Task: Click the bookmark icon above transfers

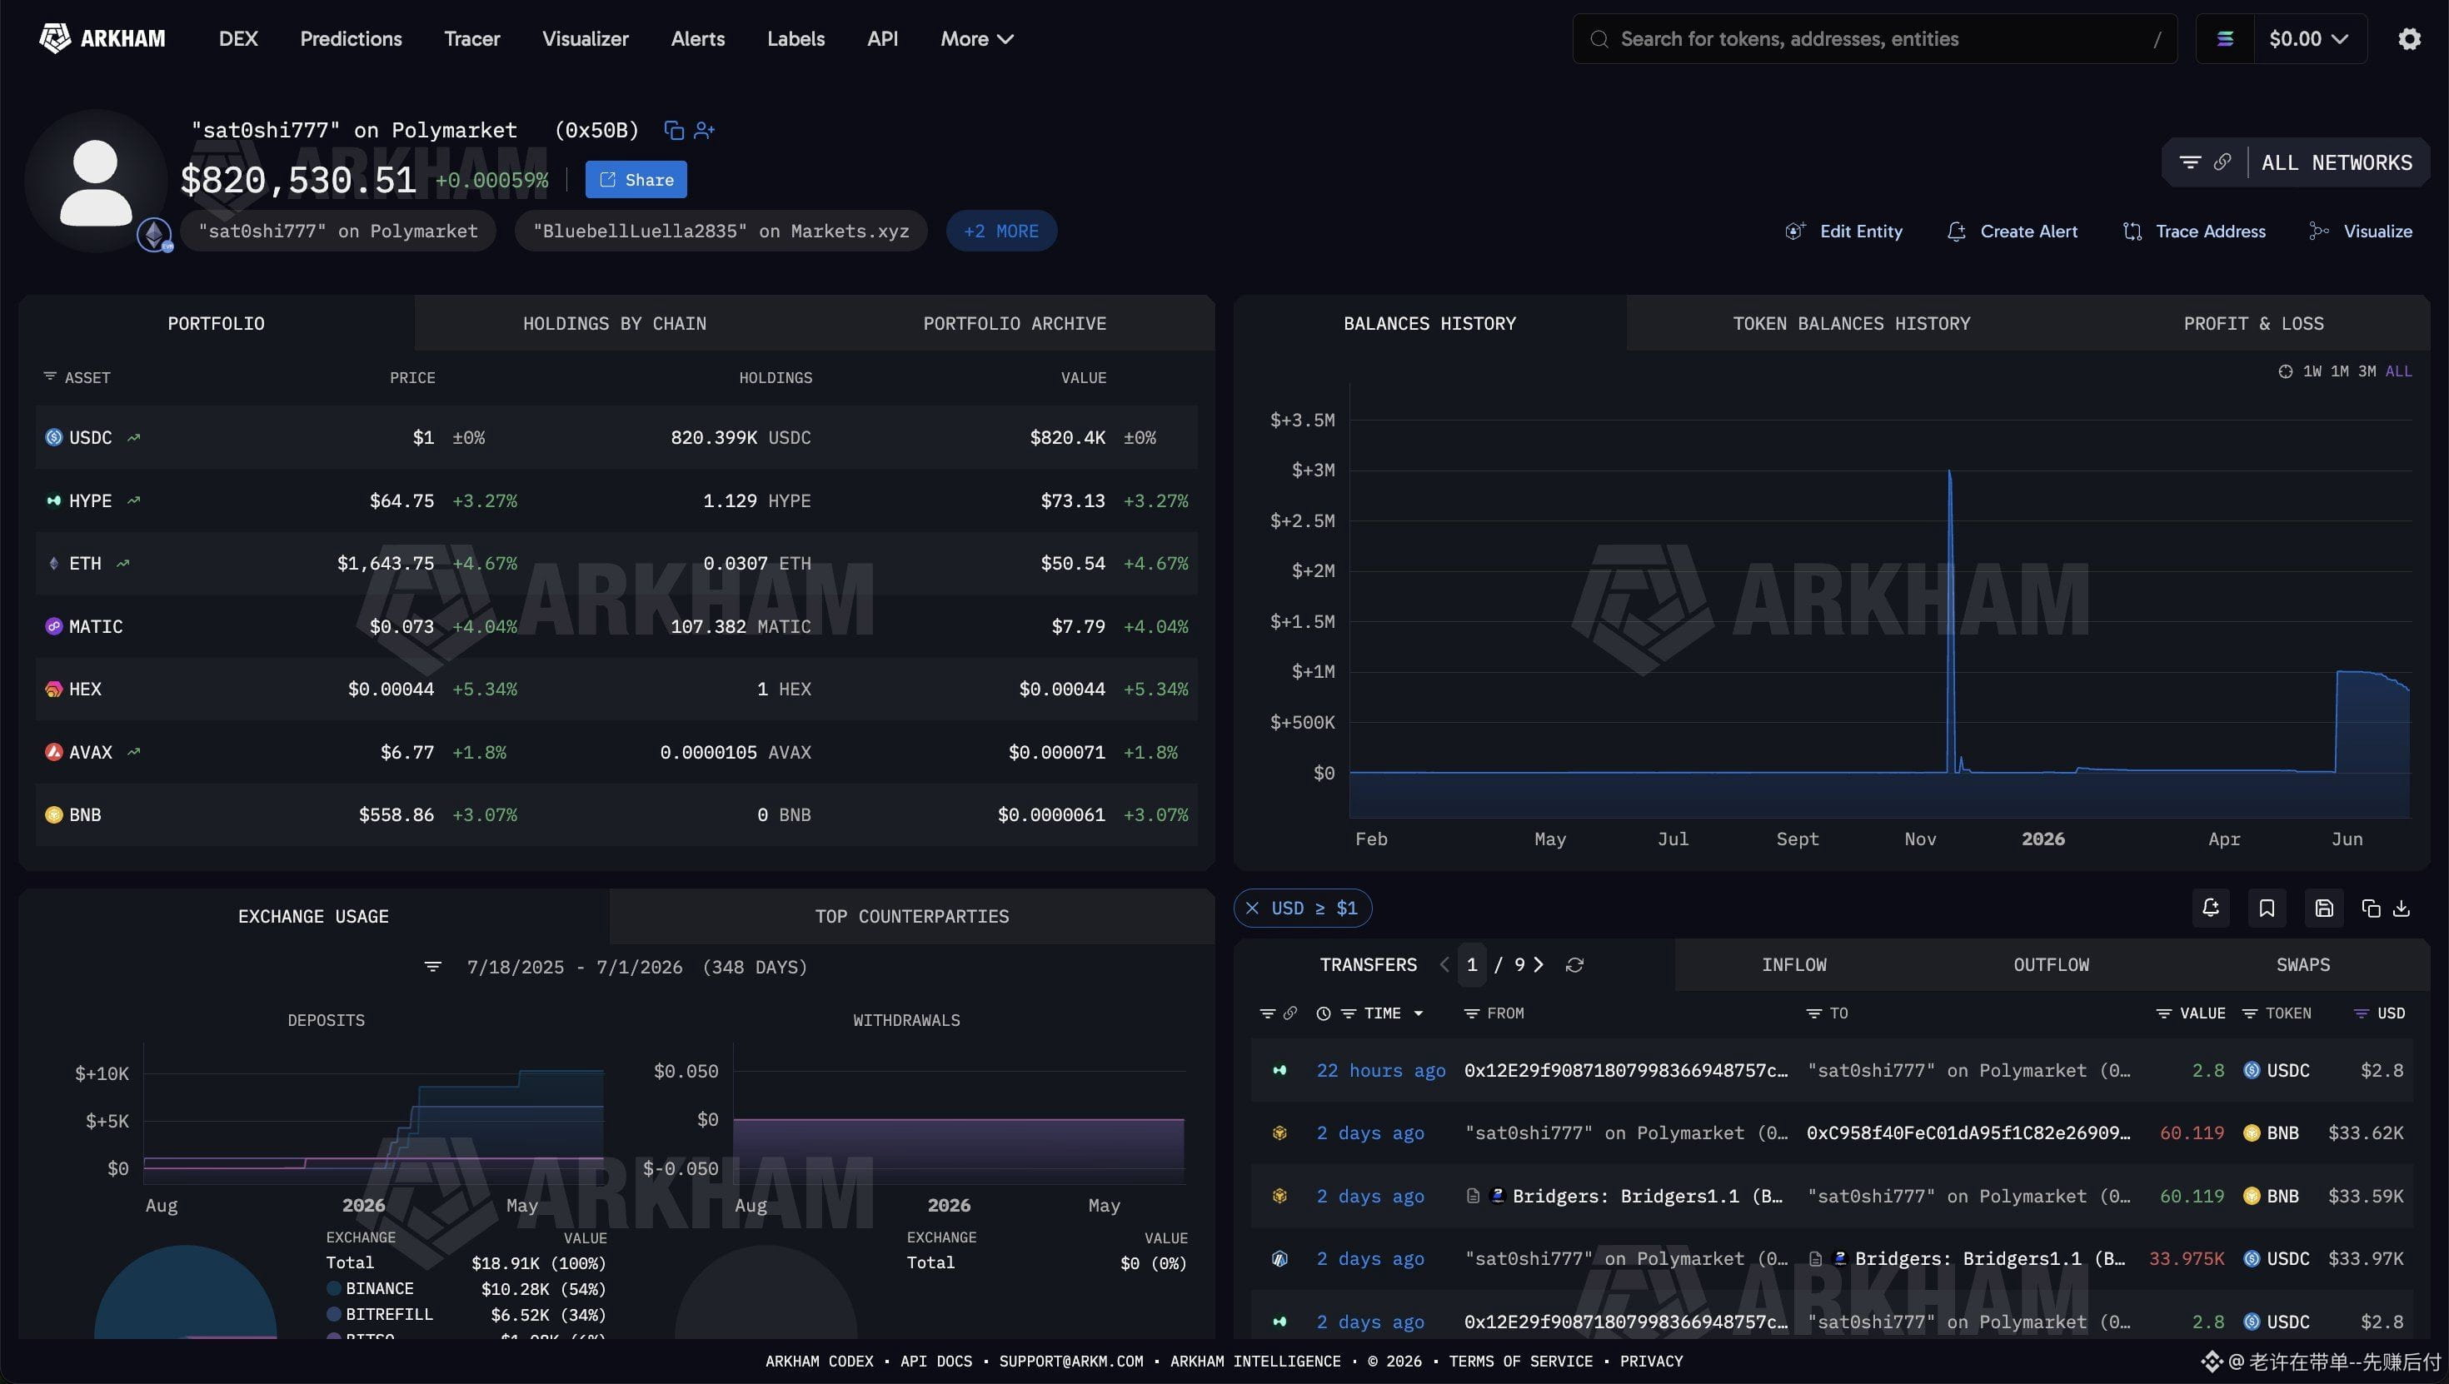Action: pyautogui.click(x=2267, y=908)
